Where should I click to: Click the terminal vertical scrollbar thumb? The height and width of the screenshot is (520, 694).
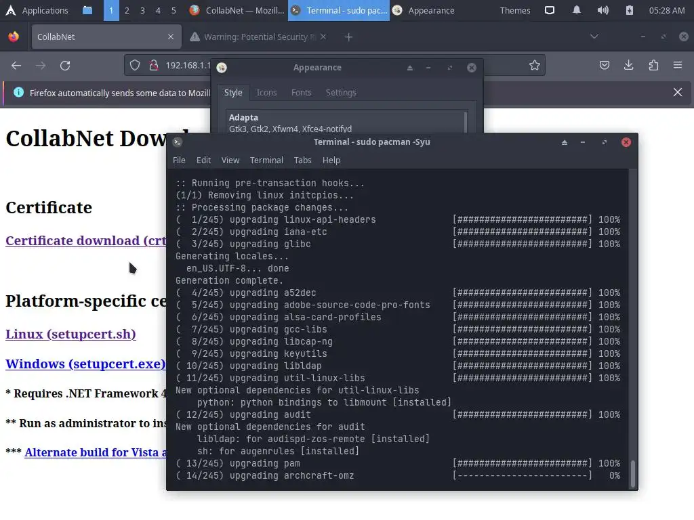click(x=632, y=473)
